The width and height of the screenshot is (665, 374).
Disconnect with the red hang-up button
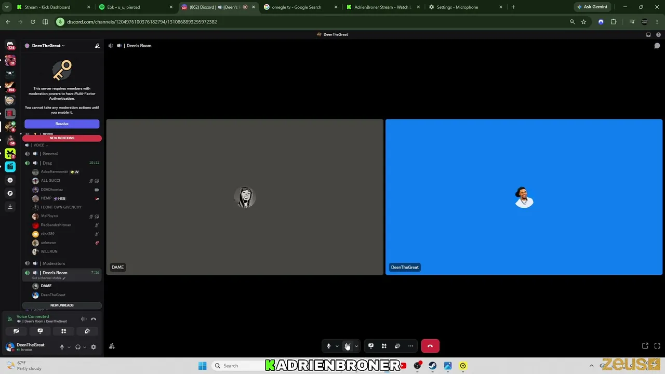(430, 346)
